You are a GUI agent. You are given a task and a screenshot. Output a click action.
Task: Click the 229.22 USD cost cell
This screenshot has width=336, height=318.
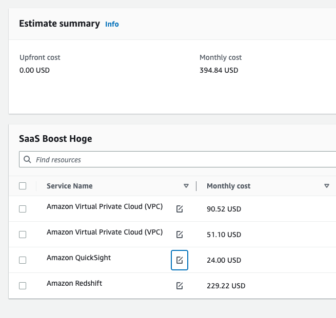click(x=226, y=286)
